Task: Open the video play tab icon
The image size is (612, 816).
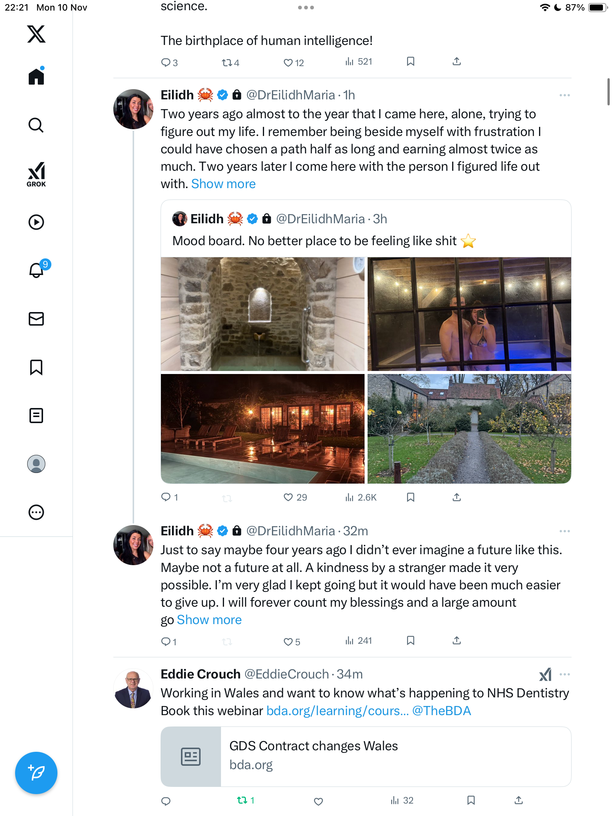Action: (36, 222)
